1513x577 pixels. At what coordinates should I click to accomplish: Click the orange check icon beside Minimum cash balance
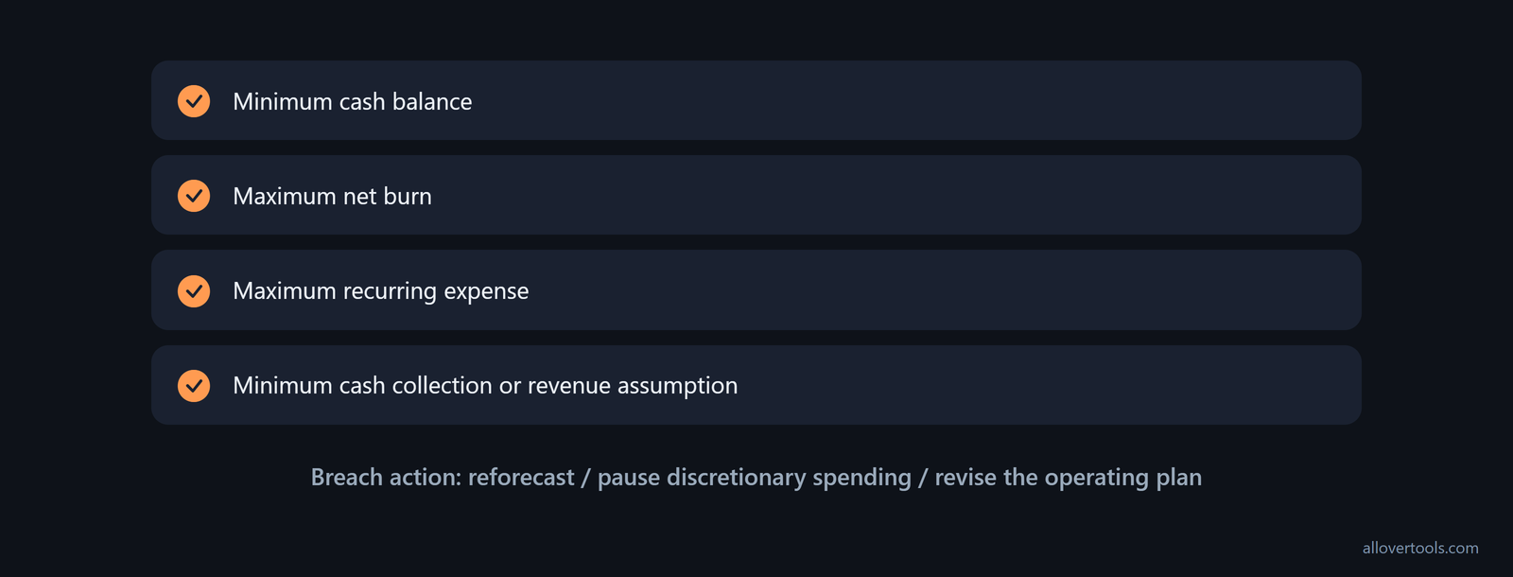click(194, 101)
